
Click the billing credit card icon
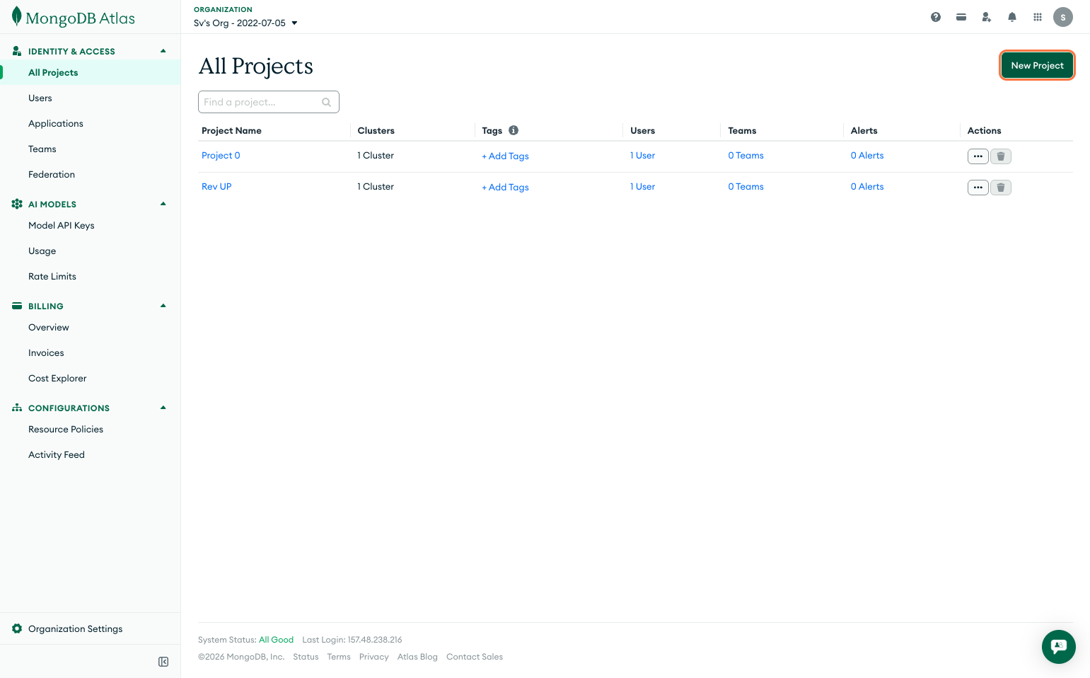pos(961,16)
